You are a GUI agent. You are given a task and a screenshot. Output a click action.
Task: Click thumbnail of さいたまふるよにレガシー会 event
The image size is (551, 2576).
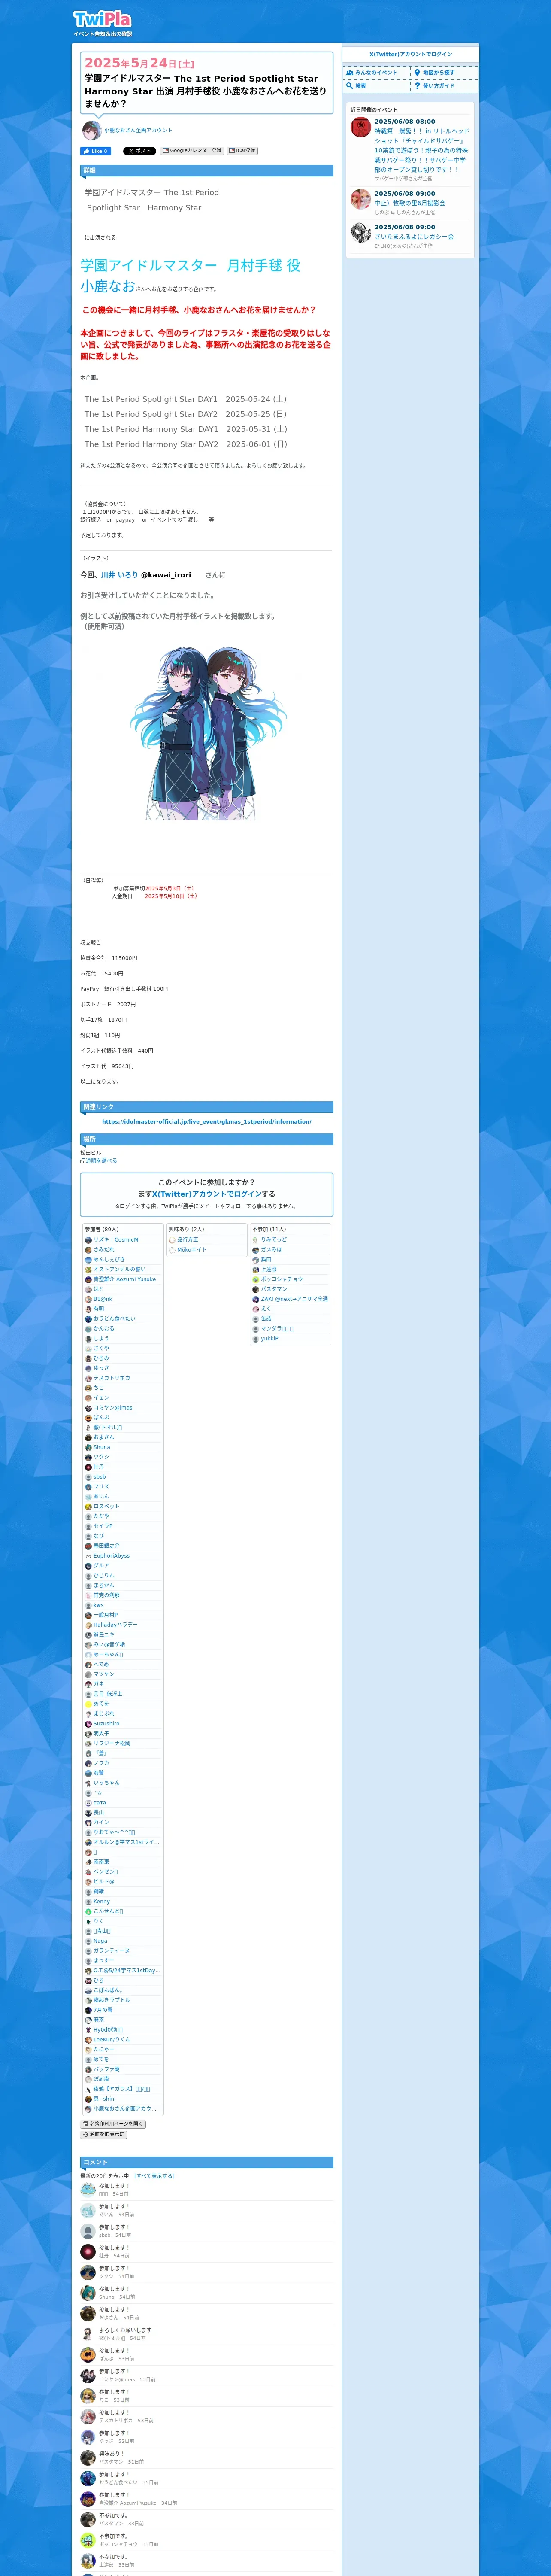360,233
